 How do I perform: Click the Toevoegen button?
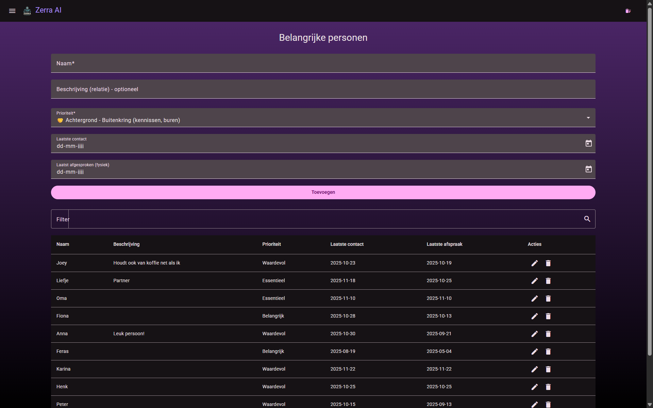click(x=323, y=192)
